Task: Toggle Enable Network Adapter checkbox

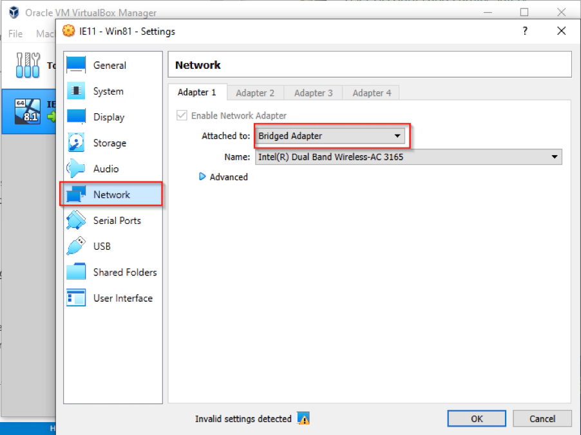Action: click(x=182, y=116)
